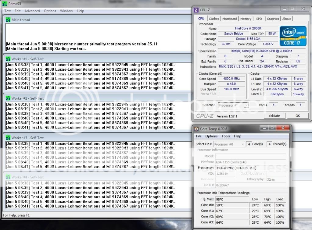Open the Test menu in Prime95
Screen dimensions: 312x230
coord(8,11)
